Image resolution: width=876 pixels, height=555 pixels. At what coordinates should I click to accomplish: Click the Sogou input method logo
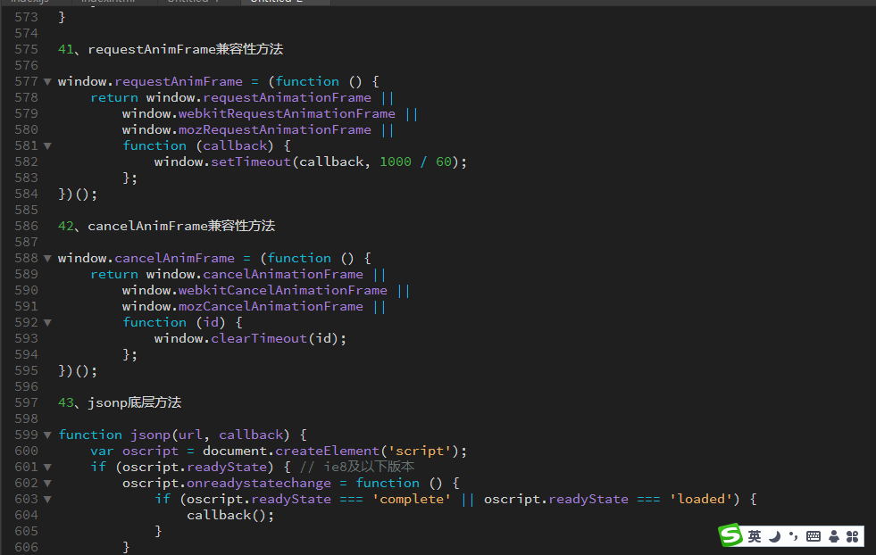coord(731,535)
